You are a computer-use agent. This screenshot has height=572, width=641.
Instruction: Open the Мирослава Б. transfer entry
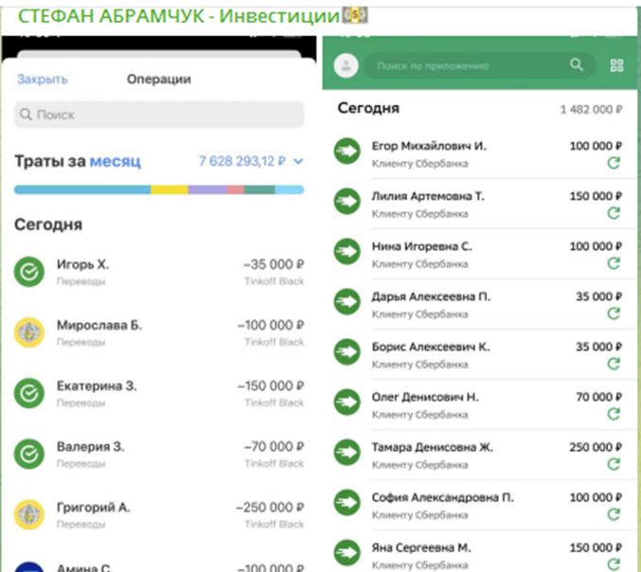click(159, 332)
